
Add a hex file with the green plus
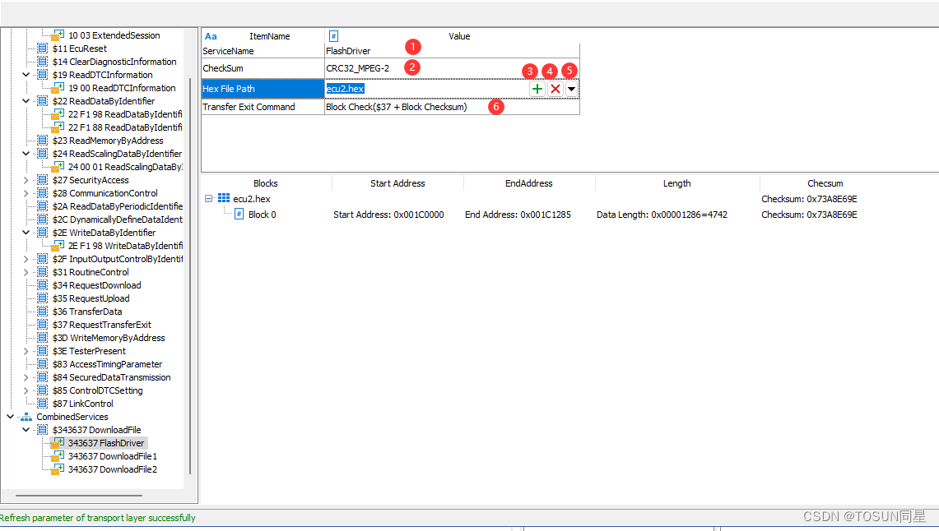point(537,89)
